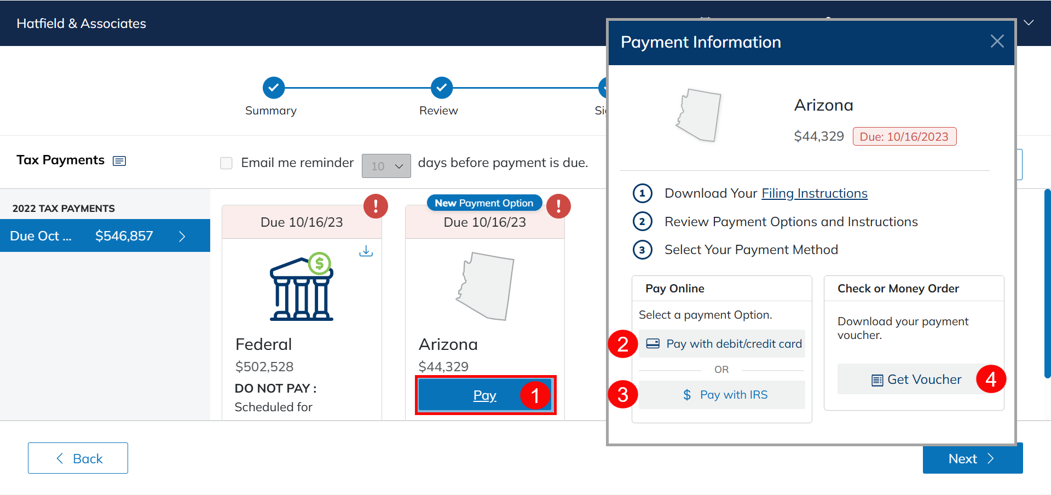The height and width of the screenshot is (495, 1051).
Task: Choose Pay with debit/credit card
Action: click(x=722, y=344)
